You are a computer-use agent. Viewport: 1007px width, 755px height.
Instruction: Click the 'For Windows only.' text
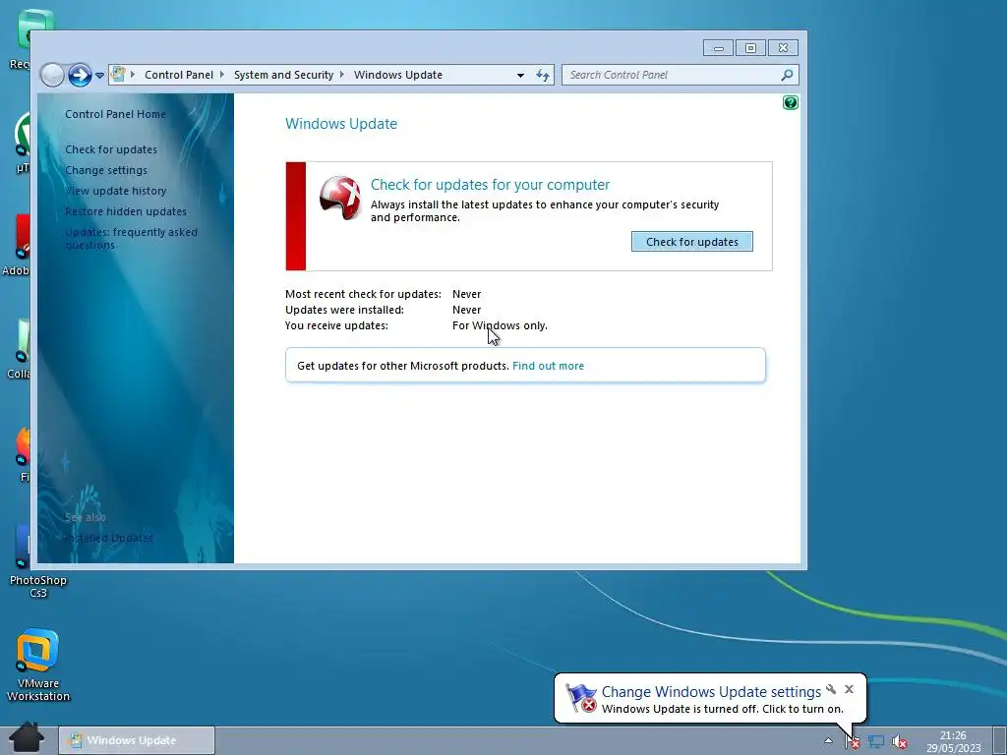click(500, 325)
